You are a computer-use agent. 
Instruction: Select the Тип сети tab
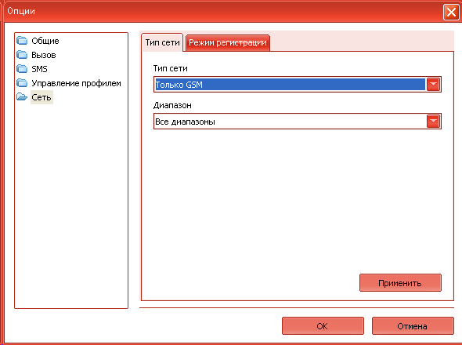click(162, 42)
